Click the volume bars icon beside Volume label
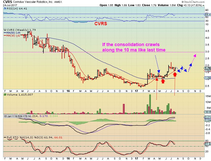Image resolution: width=211 pixels, height=161 pixels. pyautogui.click(x=5, y=95)
